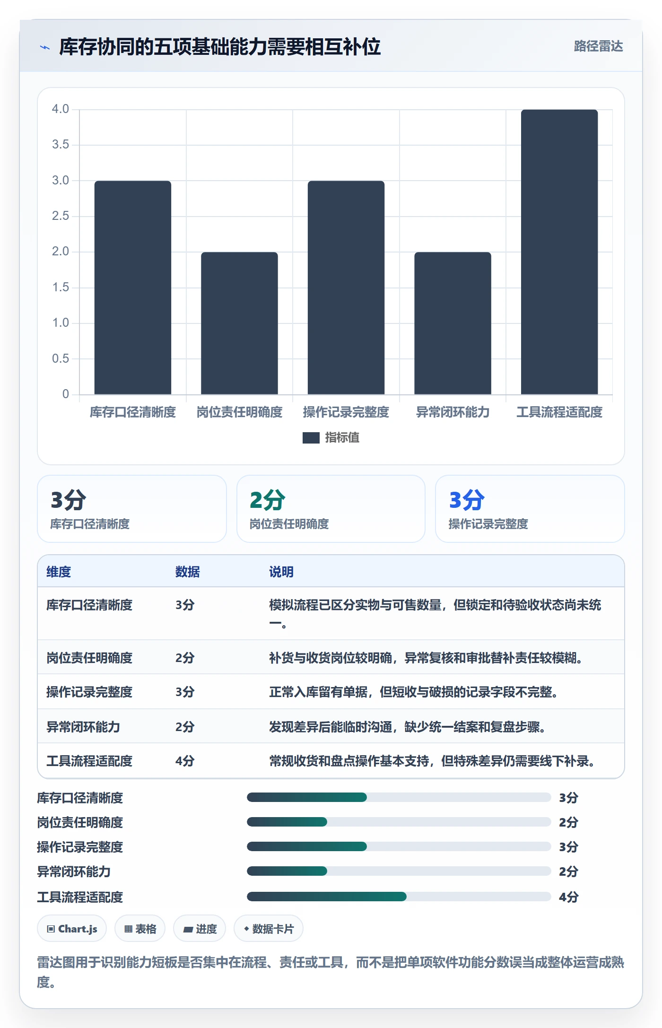Viewport: 662px width, 1028px height.
Task: Open the 3分 操作记录完整度 data card
Action: [530, 509]
